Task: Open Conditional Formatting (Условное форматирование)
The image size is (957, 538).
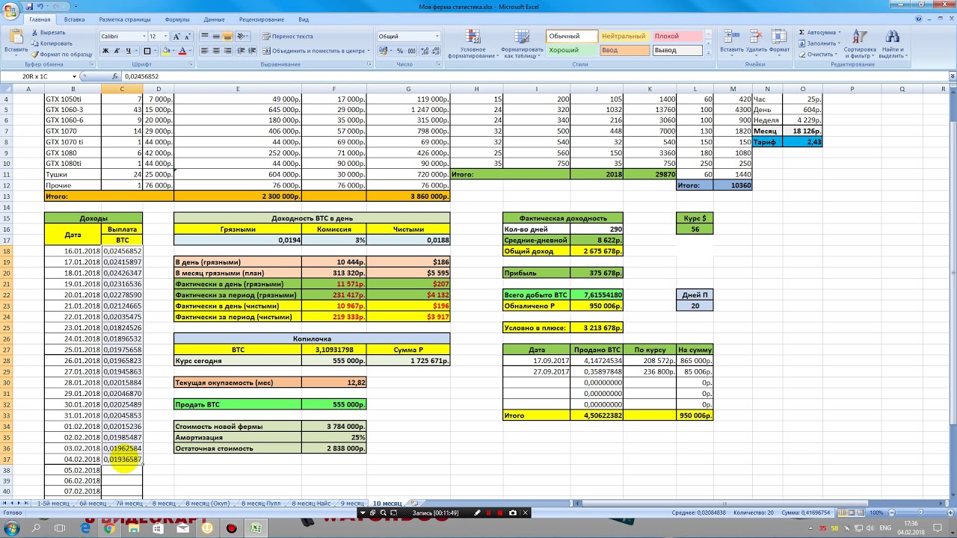Action: [473, 44]
